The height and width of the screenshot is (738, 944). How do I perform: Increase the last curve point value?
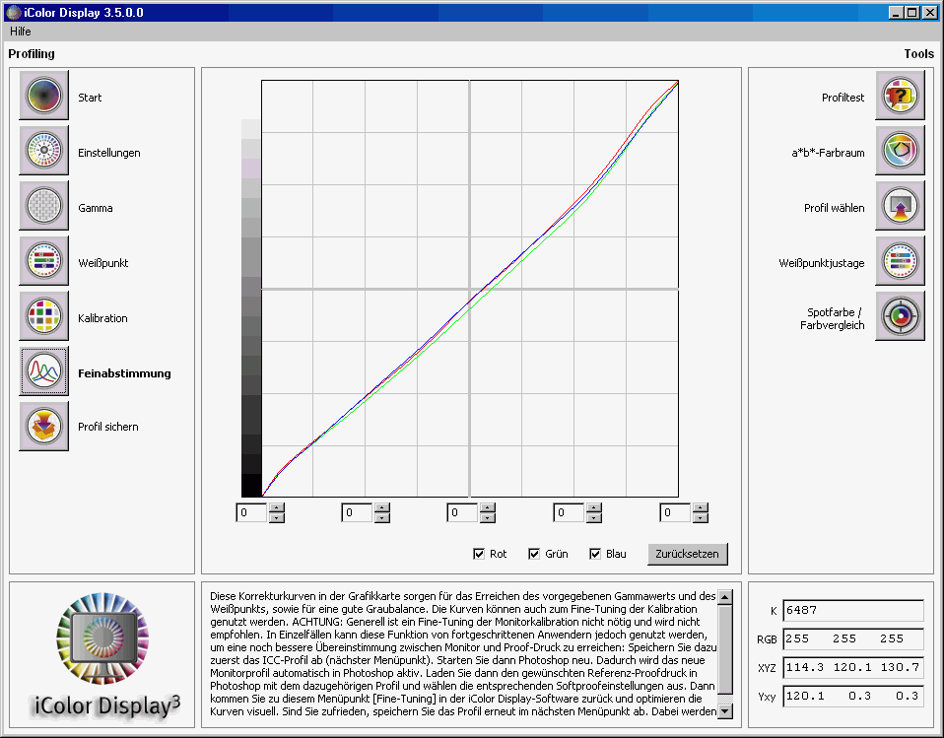pos(701,508)
